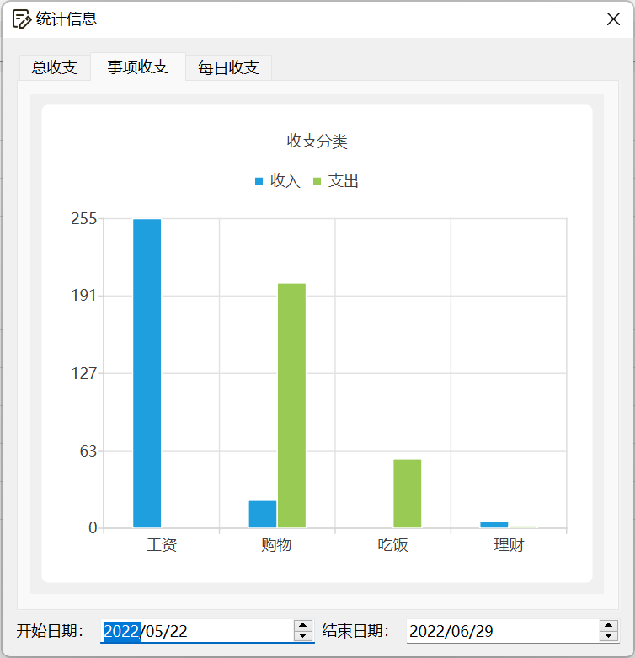Click the 63 y-axis value
The width and height of the screenshot is (635, 658).
pos(88,451)
